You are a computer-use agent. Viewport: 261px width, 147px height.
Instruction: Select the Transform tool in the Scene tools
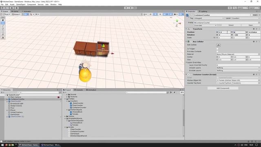[3, 34]
